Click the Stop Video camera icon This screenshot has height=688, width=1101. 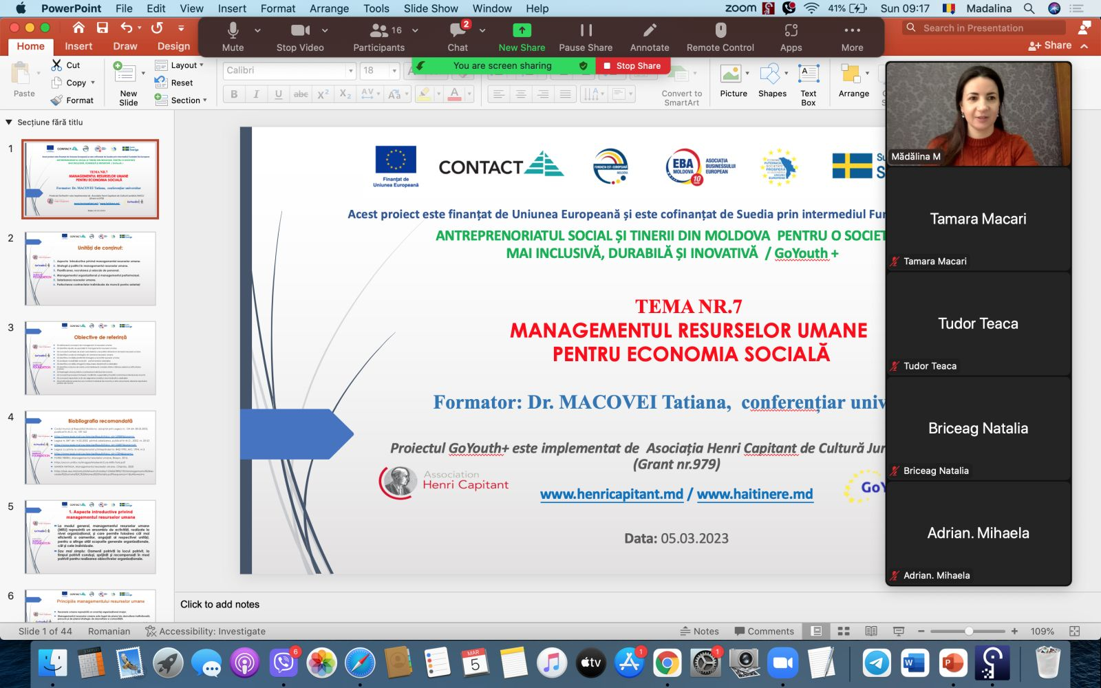pos(300,30)
